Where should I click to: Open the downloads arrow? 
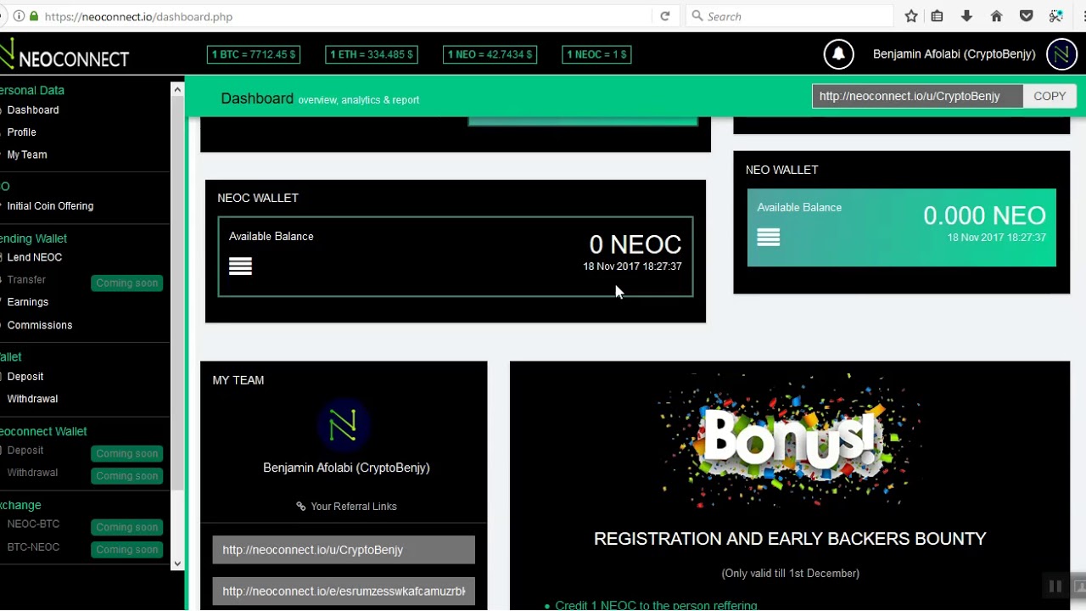click(x=966, y=16)
